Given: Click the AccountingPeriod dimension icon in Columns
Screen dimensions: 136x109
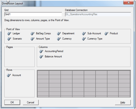Looking at the screenshot, I should point(41,51).
